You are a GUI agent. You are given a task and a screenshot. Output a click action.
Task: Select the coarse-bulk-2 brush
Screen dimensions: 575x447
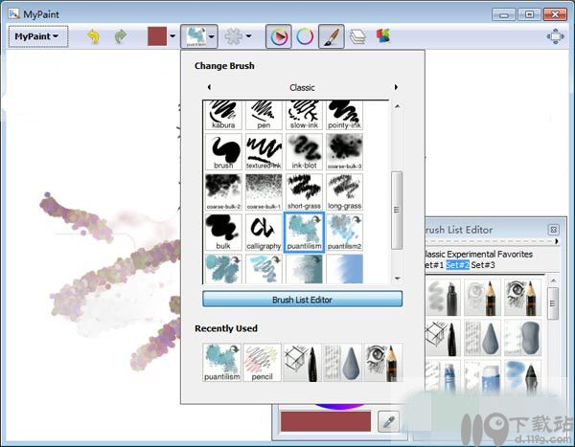(223, 191)
